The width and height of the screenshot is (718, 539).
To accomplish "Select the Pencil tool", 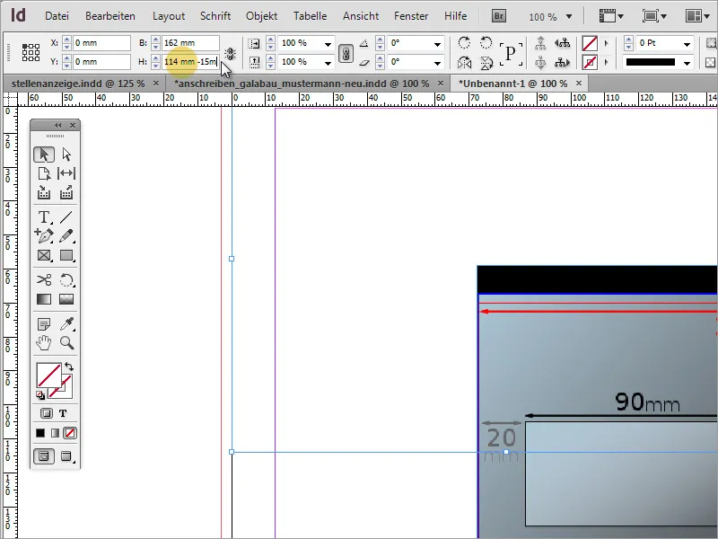I will [66, 235].
